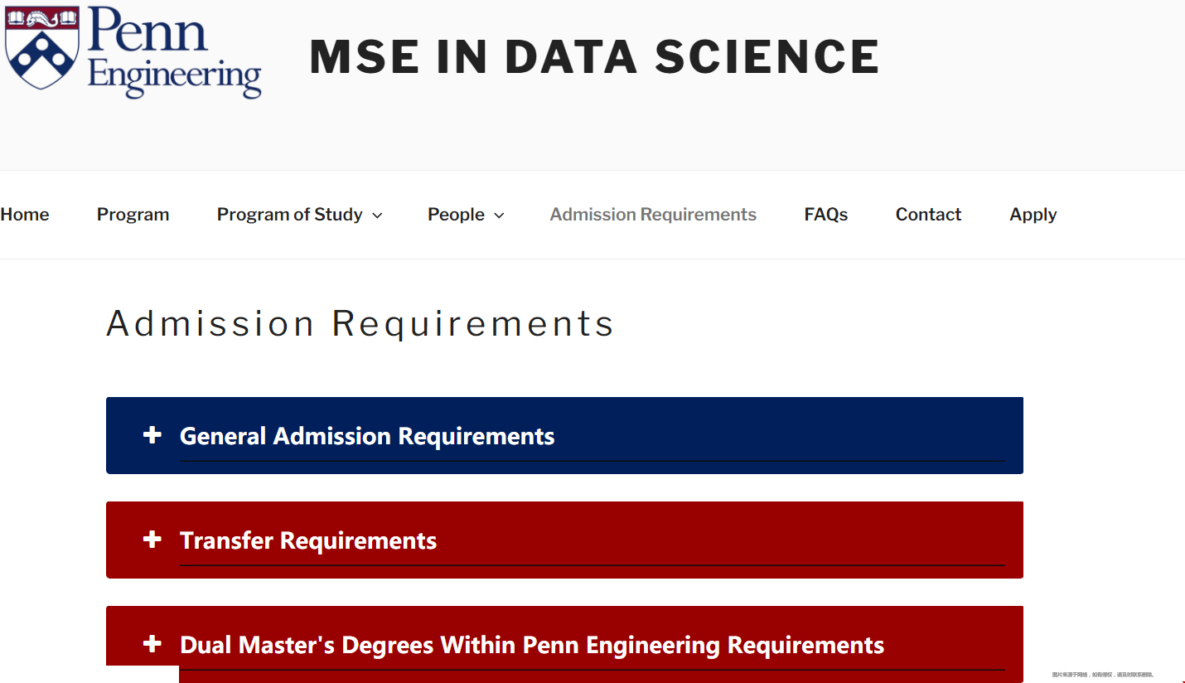1185x683 pixels.
Task: Navigate to the Contact page
Action: [x=928, y=215]
